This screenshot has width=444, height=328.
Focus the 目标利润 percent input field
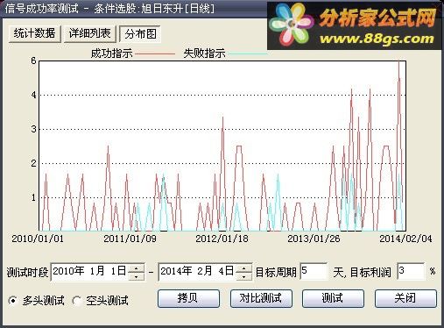pos(411,271)
